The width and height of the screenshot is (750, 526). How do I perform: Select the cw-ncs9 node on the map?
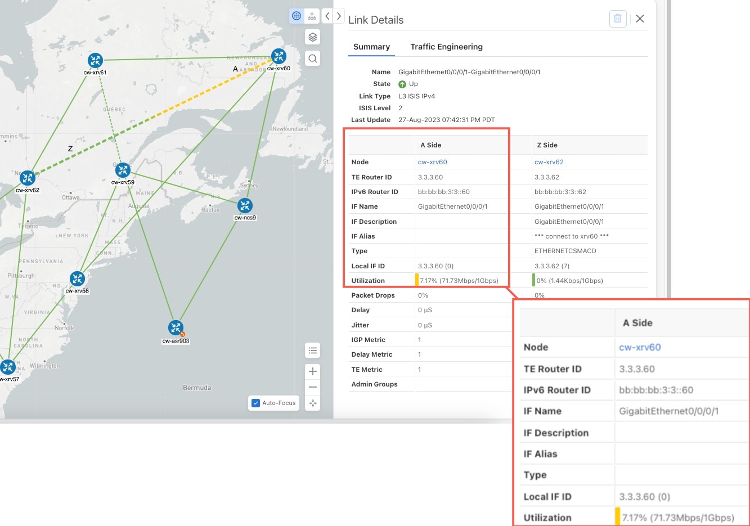pos(245,205)
